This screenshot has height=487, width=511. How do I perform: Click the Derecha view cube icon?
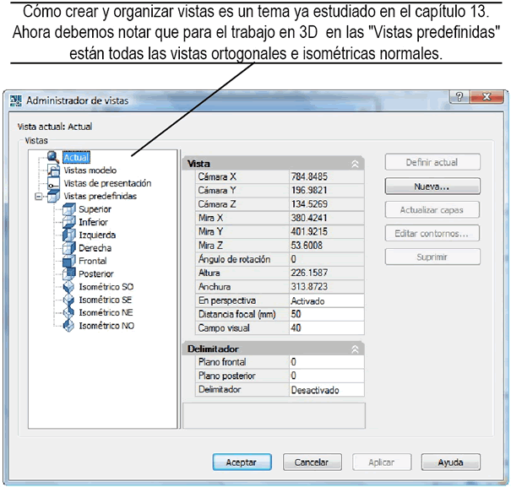(x=68, y=248)
